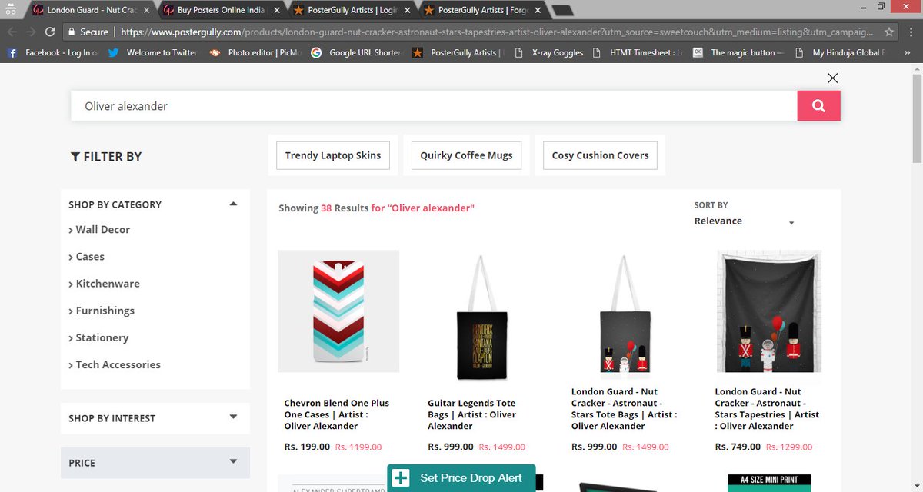Image resolution: width=923 pixels, height=492 pixels.
Task: Collapse the SHOP BY CATEGORY section
Action: [233, 204]
